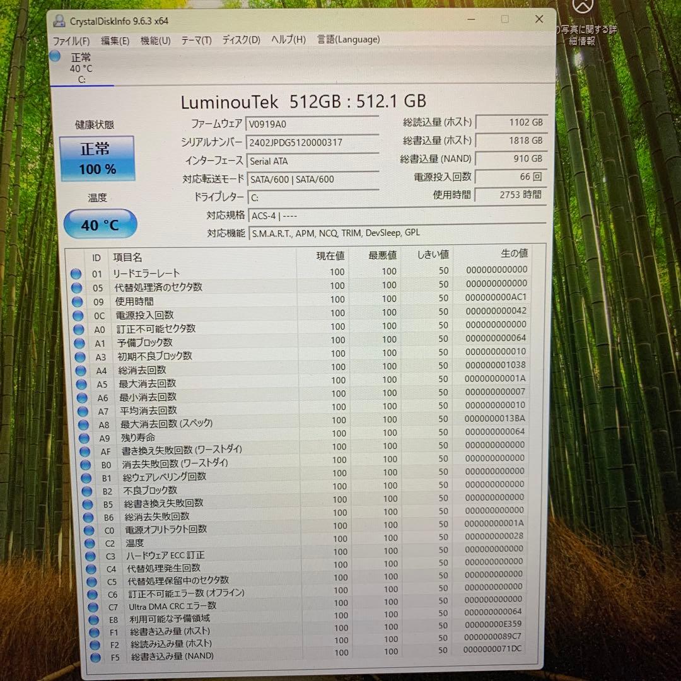Viewport: 681px width, 681px height.
Task: Open the 機能(U) menu
Action: coord(154,39)
